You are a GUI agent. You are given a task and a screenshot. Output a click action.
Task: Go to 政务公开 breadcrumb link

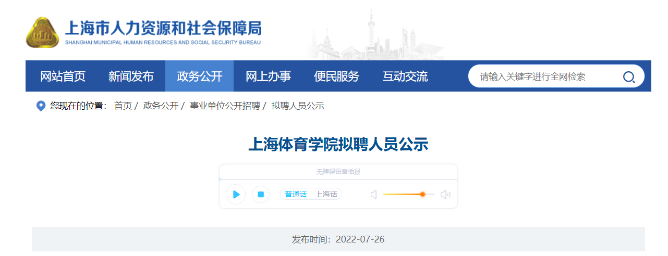pyautogui.click(x=161, y=106)
